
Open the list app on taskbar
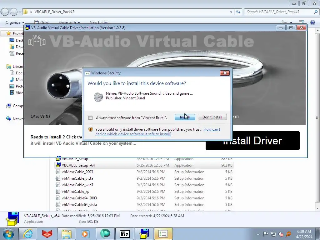(163, 234)
